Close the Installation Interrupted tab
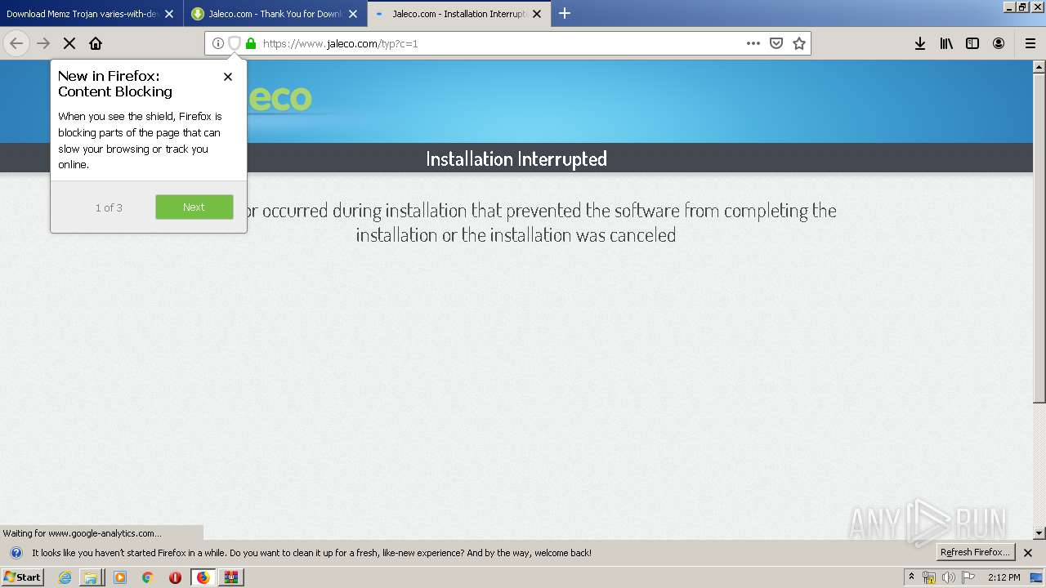This screenshot has height=588, width=1046. click(x=537, y=14)
